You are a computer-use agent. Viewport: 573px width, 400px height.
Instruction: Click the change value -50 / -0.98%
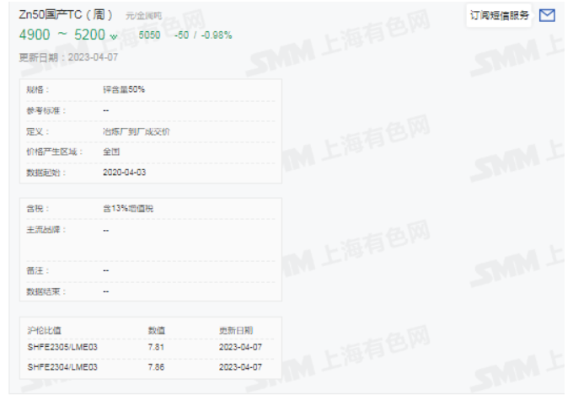click(x=203, y=35)
